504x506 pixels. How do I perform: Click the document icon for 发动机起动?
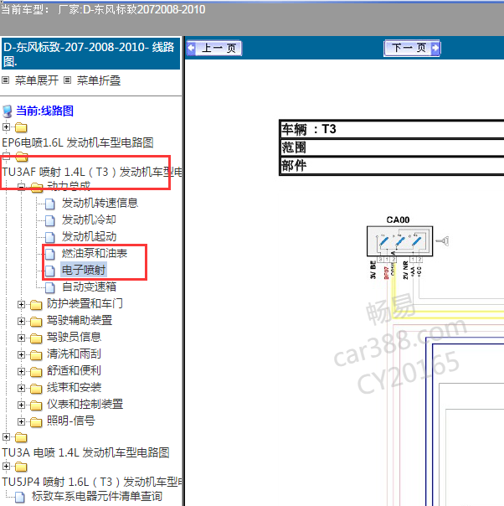tap(50, 237)
